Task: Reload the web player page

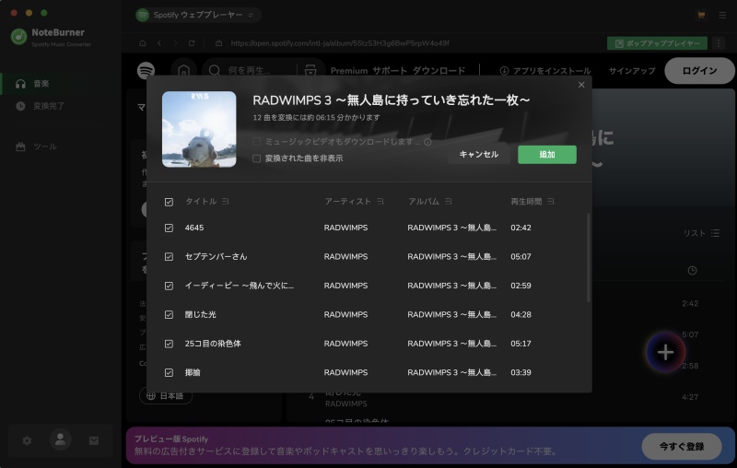Action: pyautogui.click(x=192, y=43)
